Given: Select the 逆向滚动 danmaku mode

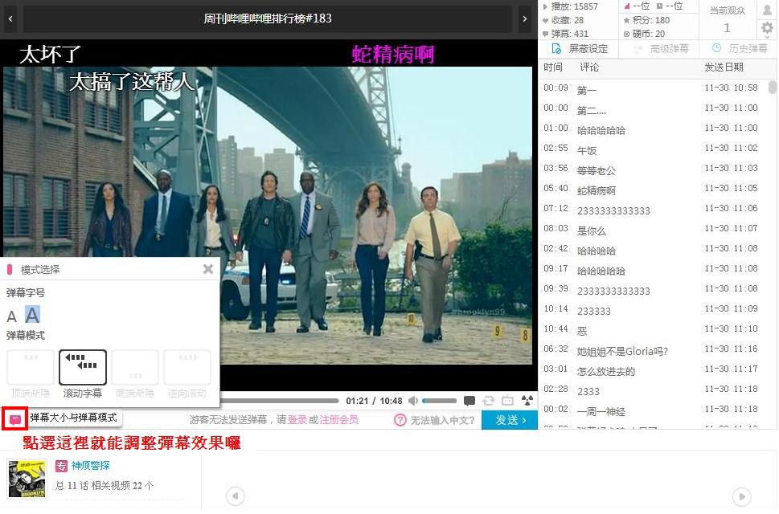Looking at the screenshot, I should point(187,374).
